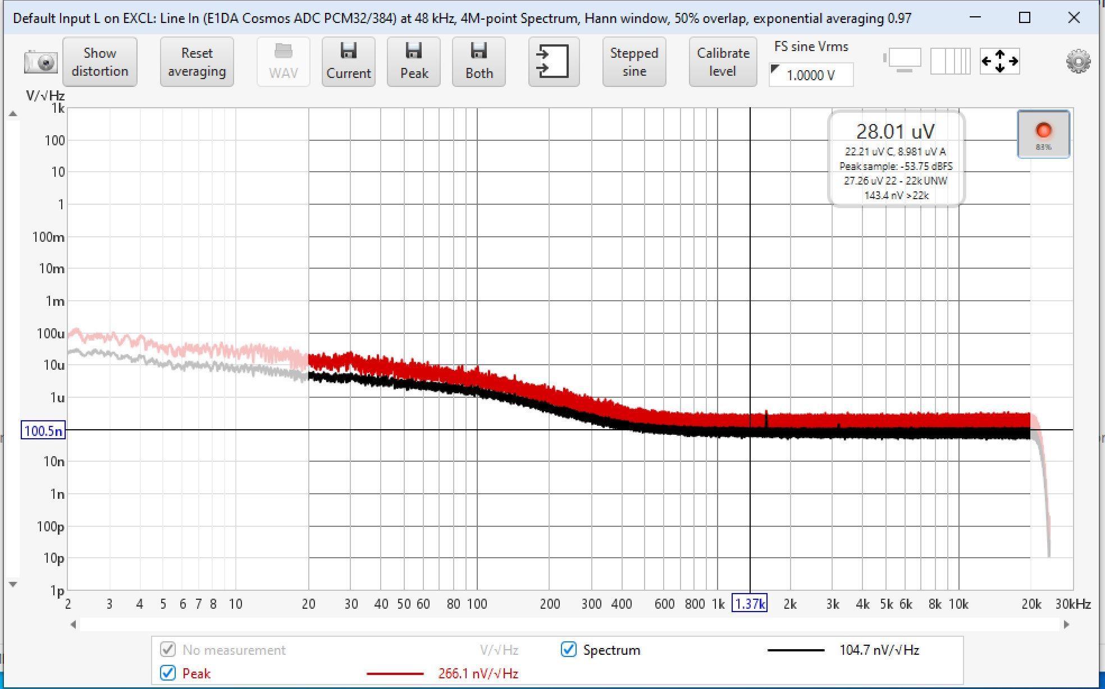This screenshot has height=689, width=1105.
Task: Save Current spectrum trace
Action: coord(349,62)
